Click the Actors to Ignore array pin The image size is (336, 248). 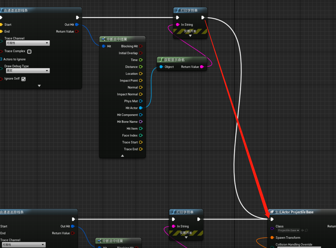(1, 59)
